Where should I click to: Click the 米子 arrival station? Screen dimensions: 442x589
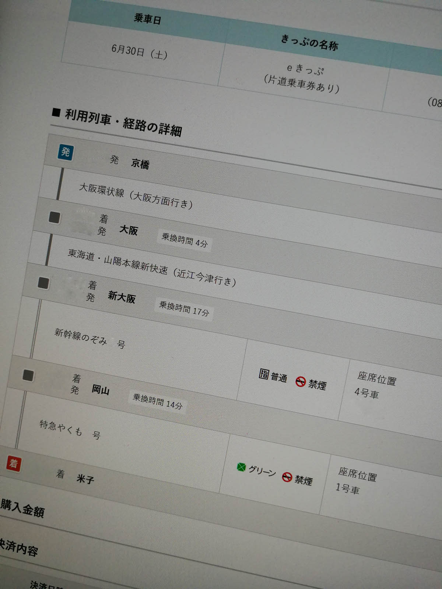tap(85, 479)
